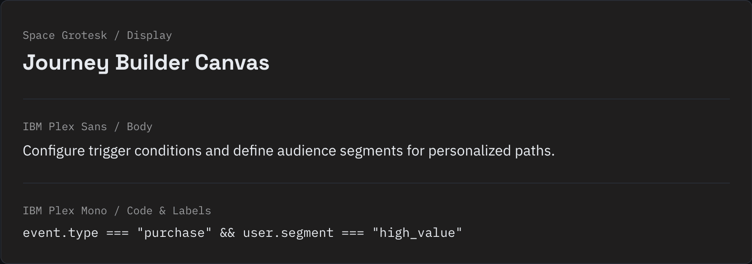The image size is (752, 264).
Task: Click the divider line below the heading
Action: 376,99
